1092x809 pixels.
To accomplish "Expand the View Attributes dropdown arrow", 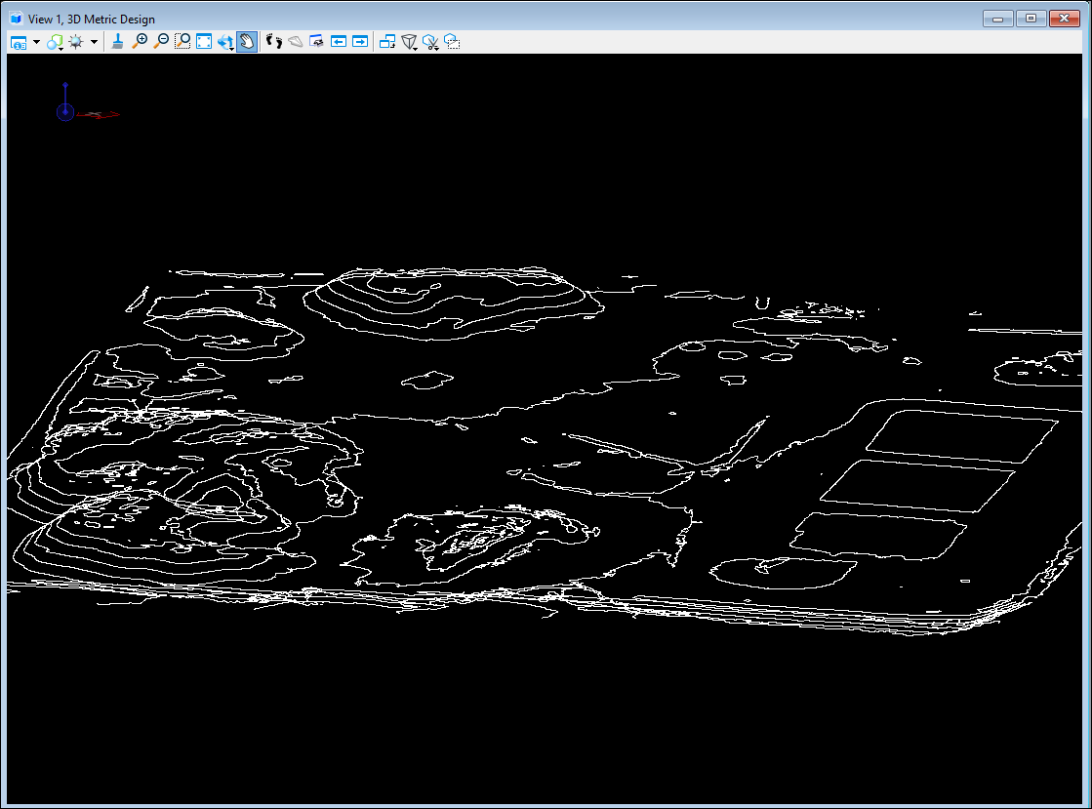I will point(36,42).
